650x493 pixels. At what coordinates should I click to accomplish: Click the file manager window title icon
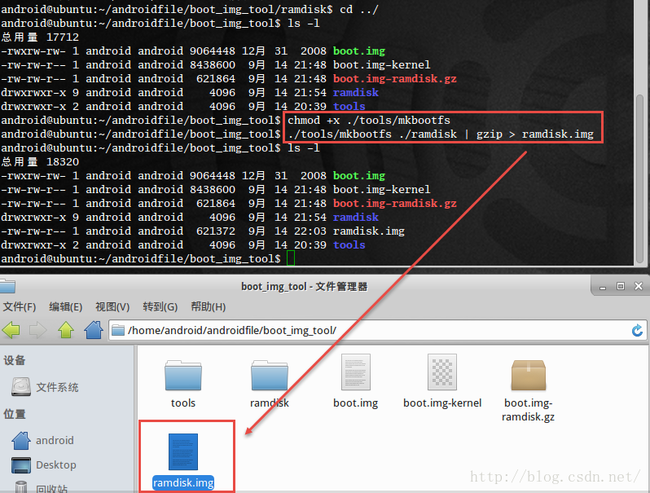[x=7, y=287]
